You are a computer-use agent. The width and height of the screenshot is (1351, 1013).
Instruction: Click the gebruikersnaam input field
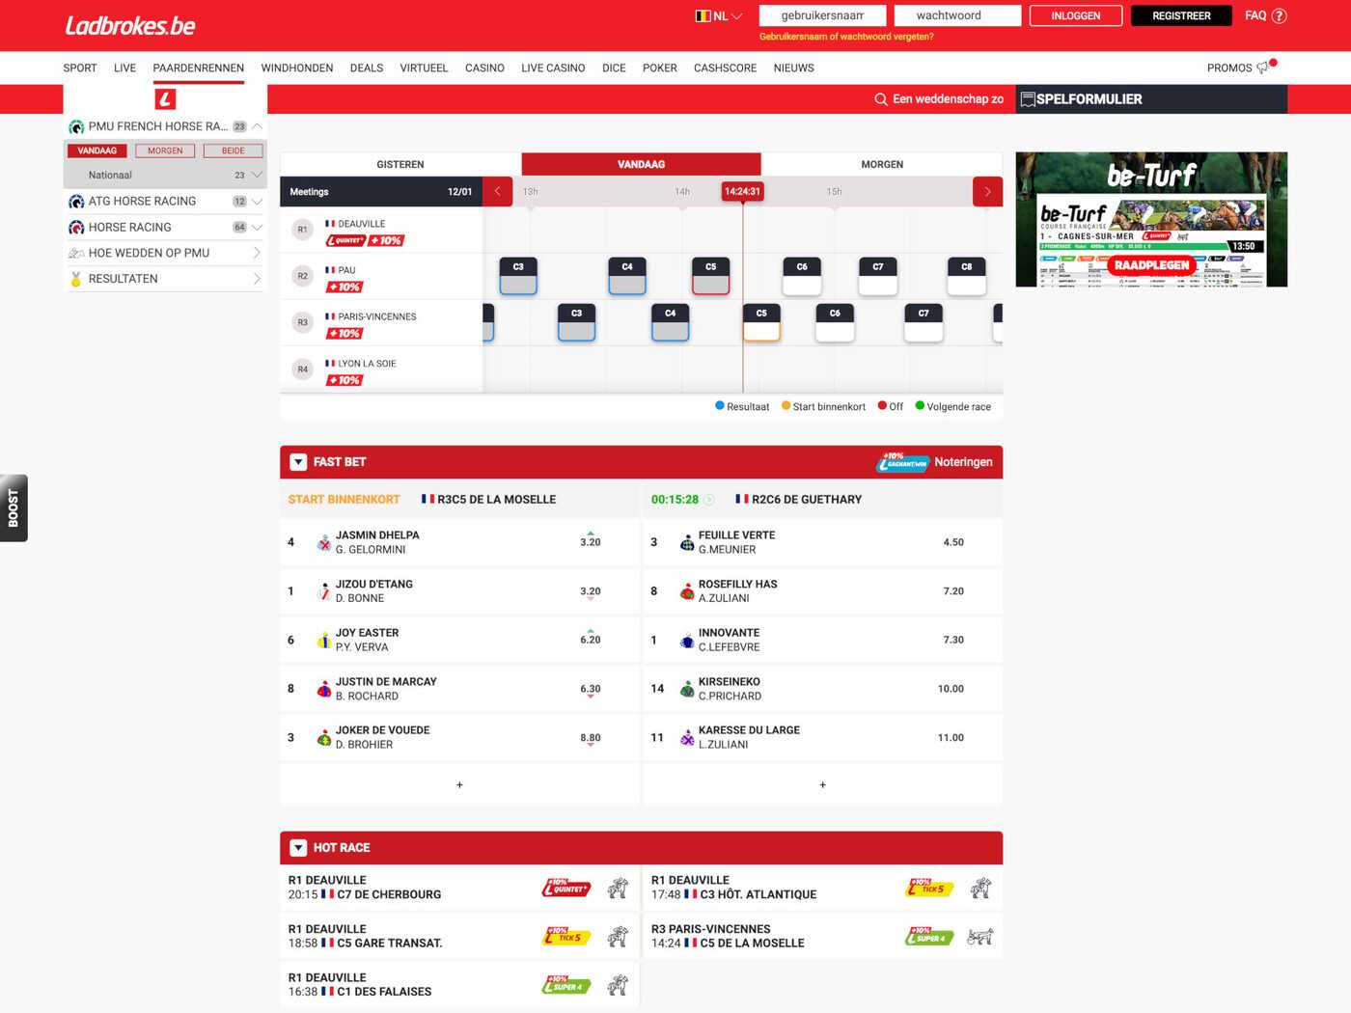point(822,15)
